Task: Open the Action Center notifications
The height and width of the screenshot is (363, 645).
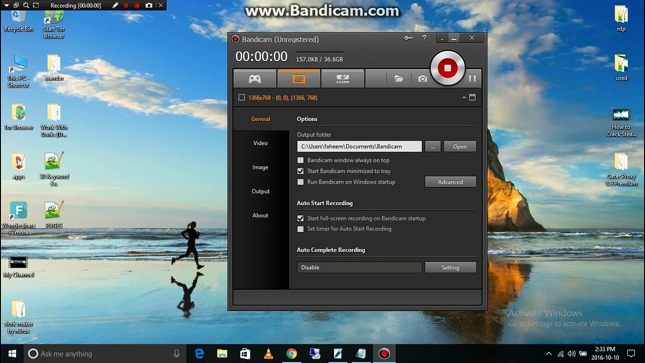Action: point(631,353)
